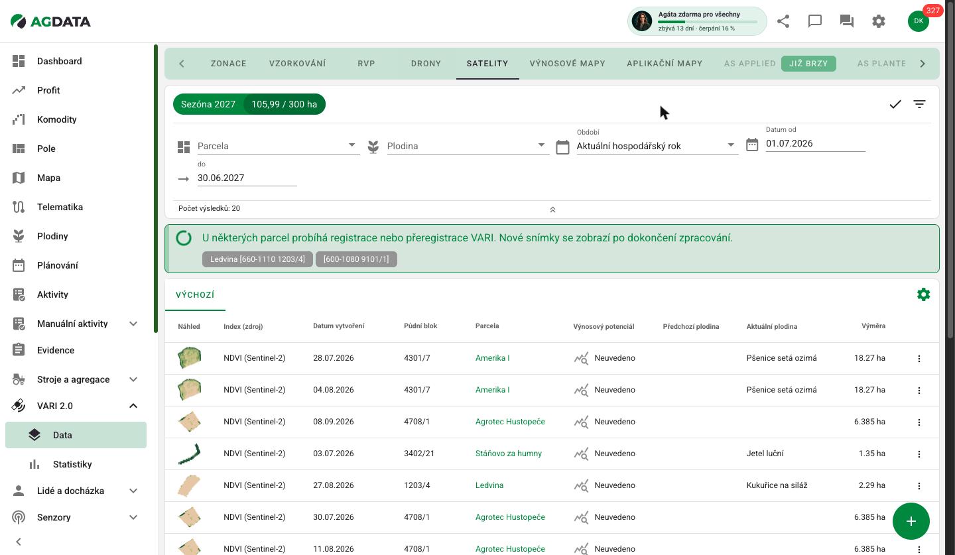Screen dimensions: 955x555
Task: Collapse the filter panel double chevron
Action: pos(552,210)
